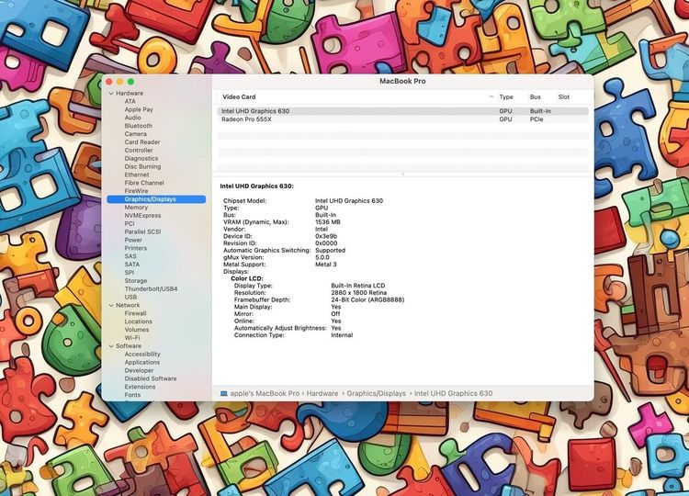Image resolution: width=689 pixels, height=496 pixels.
Task: Click Hardware in the path bar
Action: click(322, 394)
